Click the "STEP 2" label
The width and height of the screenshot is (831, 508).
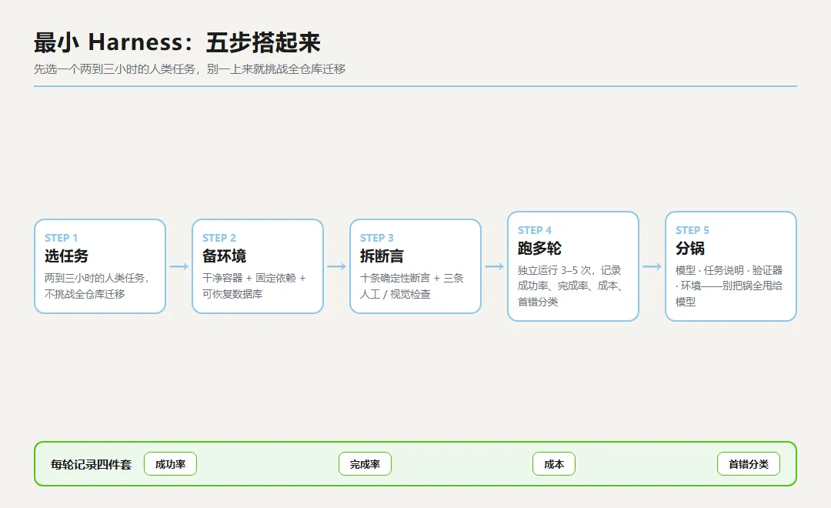(219, 238)
